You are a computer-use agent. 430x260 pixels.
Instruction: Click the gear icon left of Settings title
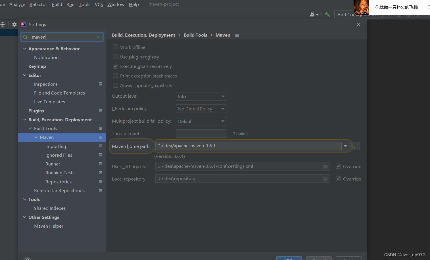14,24
